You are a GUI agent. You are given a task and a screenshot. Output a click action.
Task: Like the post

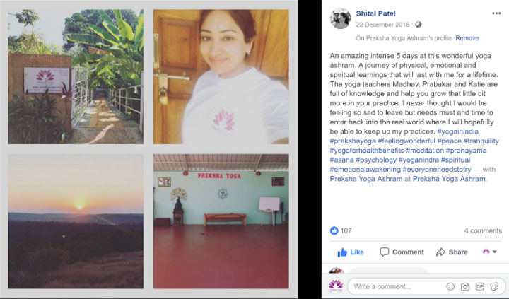pyautogui.click(x=351, y=252)
